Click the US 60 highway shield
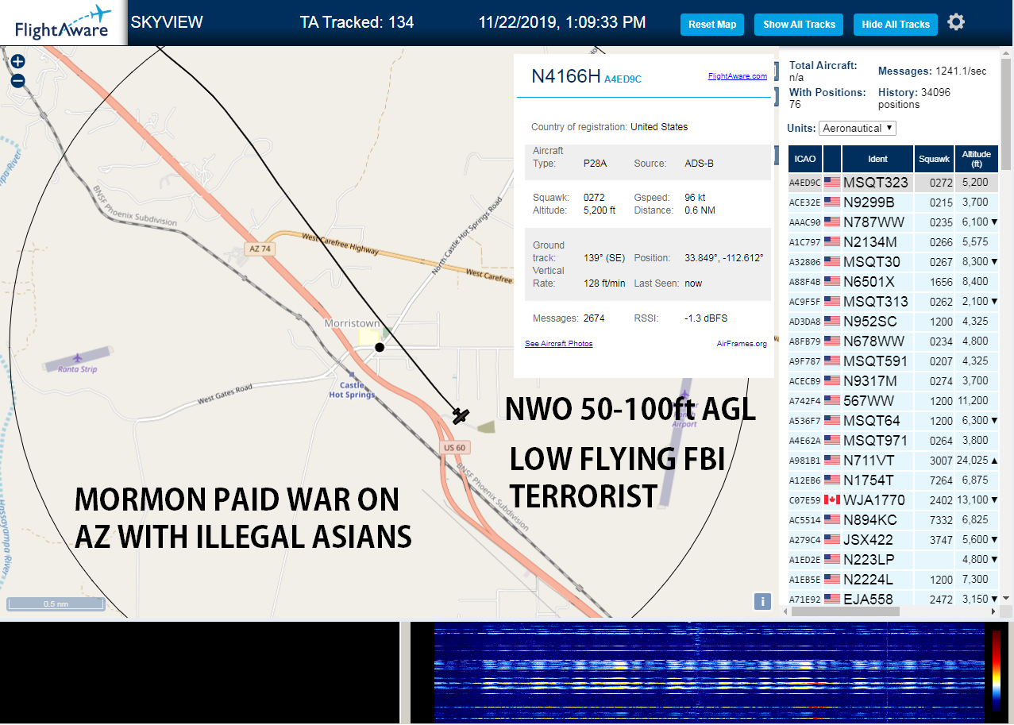Viewport: 1014px width, 725px height. [x=453, y=449]
